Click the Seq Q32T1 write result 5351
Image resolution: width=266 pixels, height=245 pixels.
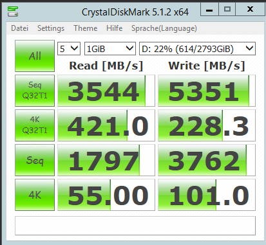click(207, 91)
